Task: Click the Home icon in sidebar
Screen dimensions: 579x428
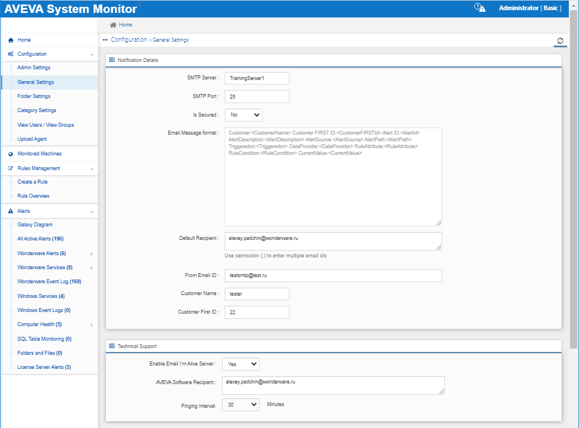Action: (x=11, y=40)
